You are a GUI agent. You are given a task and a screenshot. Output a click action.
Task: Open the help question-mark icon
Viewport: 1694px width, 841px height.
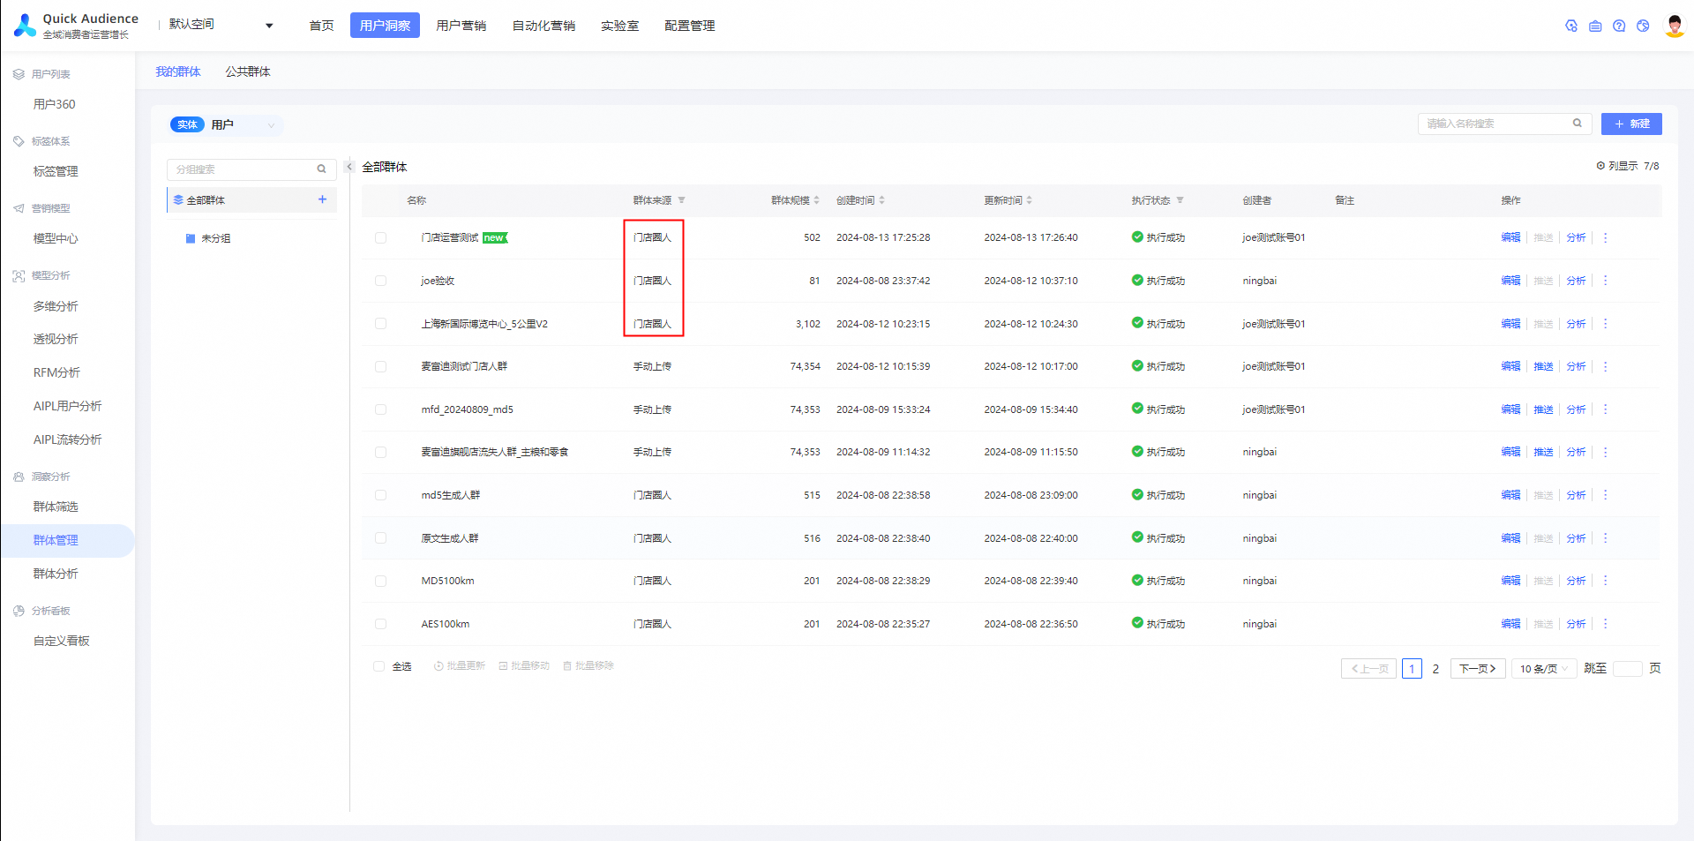[1619, 26]
